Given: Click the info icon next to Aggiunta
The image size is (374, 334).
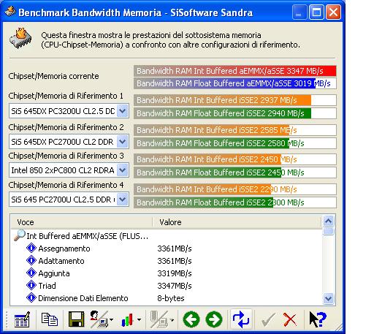Looking at the screenshot, I should tap(31, 273).
